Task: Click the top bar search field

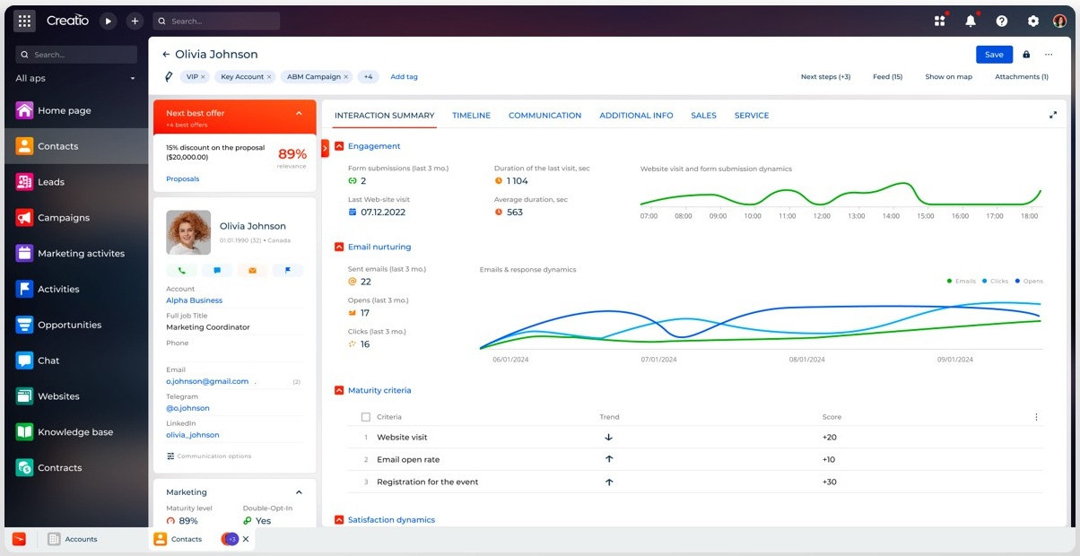Action: pos(216,21)
